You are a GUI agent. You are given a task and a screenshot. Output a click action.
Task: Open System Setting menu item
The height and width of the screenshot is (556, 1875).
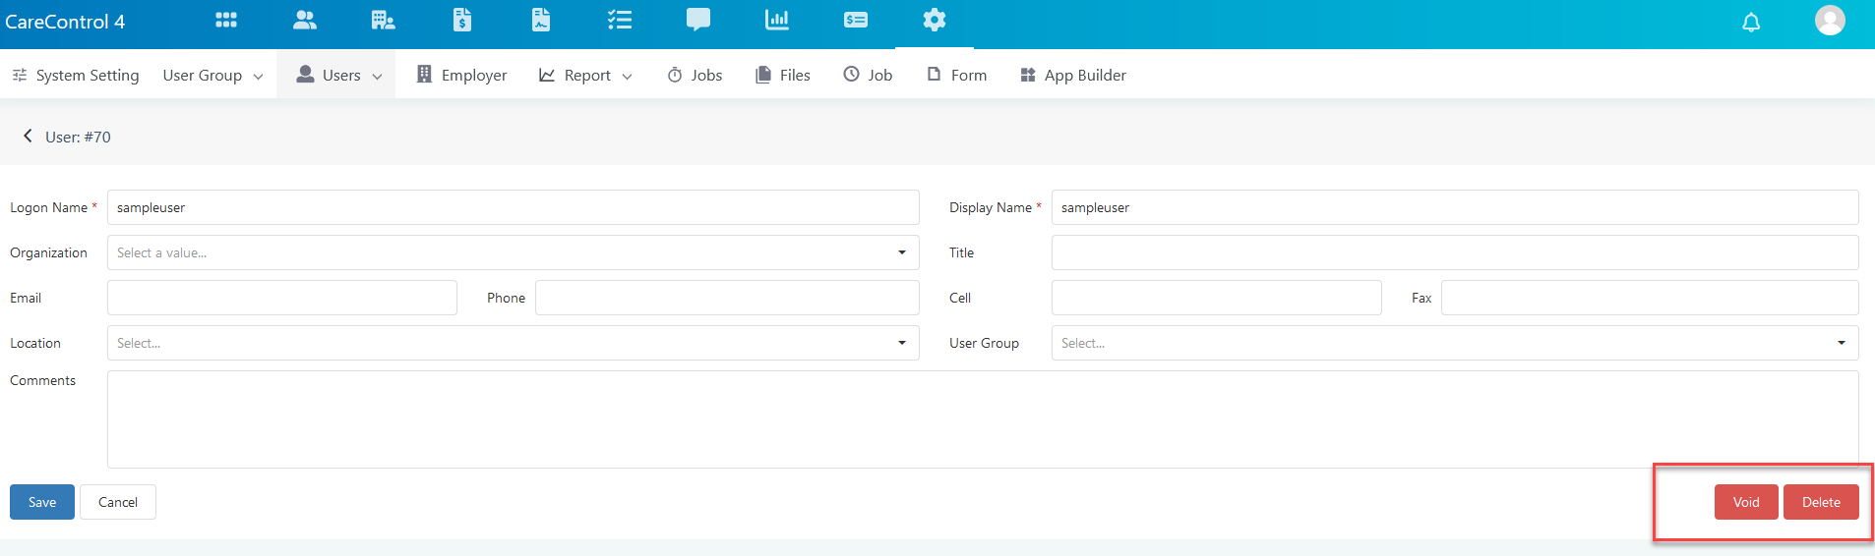(75, 75)
